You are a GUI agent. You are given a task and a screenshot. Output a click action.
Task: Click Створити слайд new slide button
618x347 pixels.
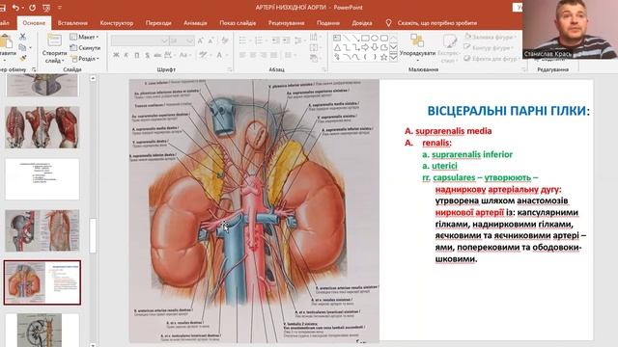54,48
